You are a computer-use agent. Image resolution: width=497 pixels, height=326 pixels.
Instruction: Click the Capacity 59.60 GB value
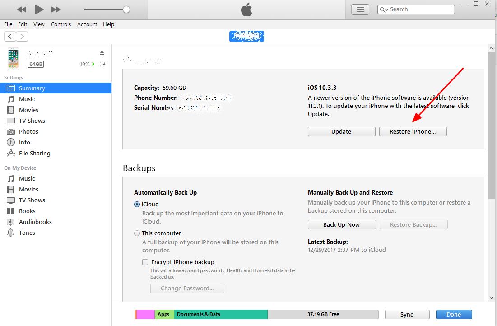click(174, 88)
